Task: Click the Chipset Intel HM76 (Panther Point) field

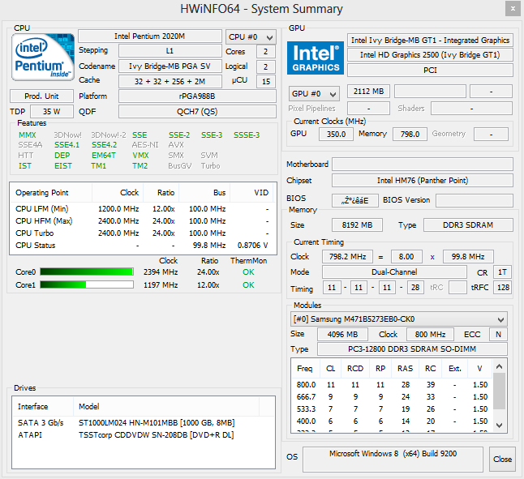Action: [423, 181]
